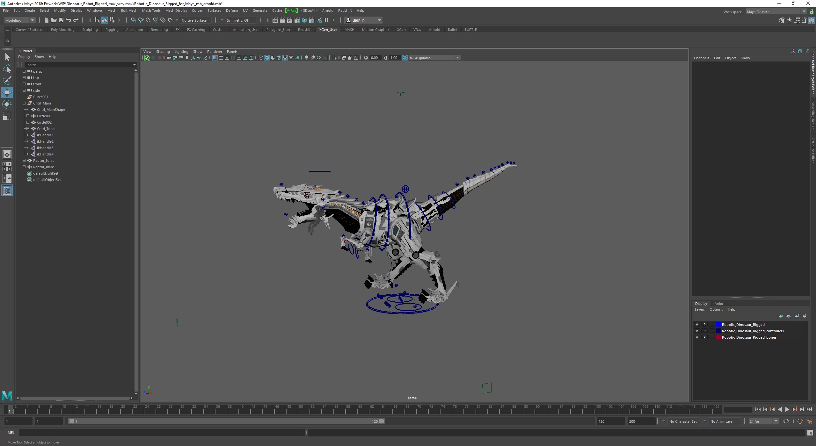Image resolution: width=816 pixels, height=446 pixels.
Task: Enable snap to curves icon
Action: coord(141,20)
